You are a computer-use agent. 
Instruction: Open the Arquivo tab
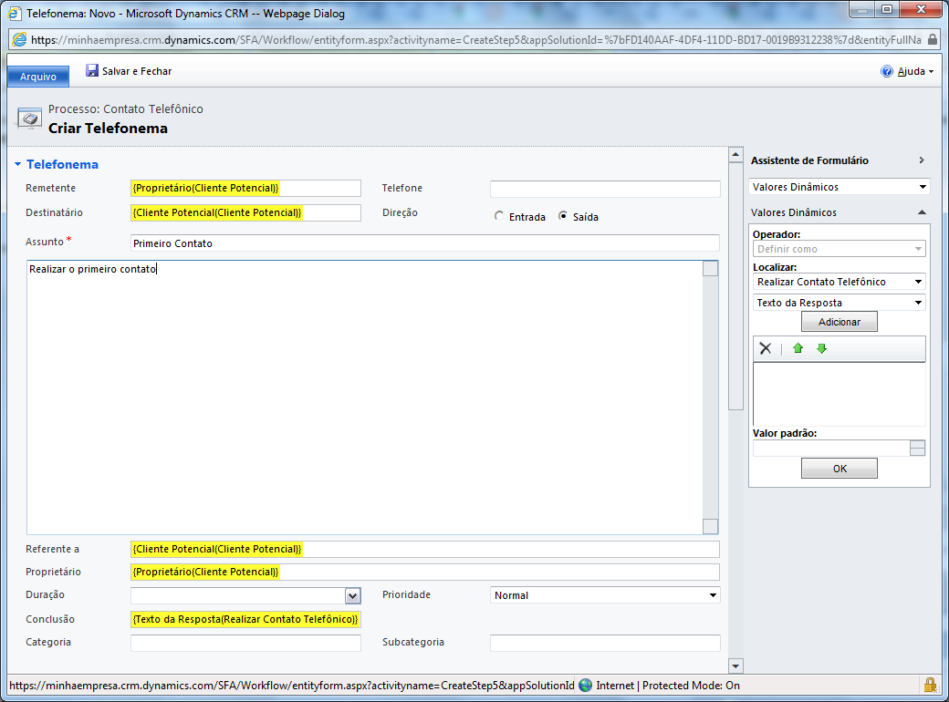38,77
